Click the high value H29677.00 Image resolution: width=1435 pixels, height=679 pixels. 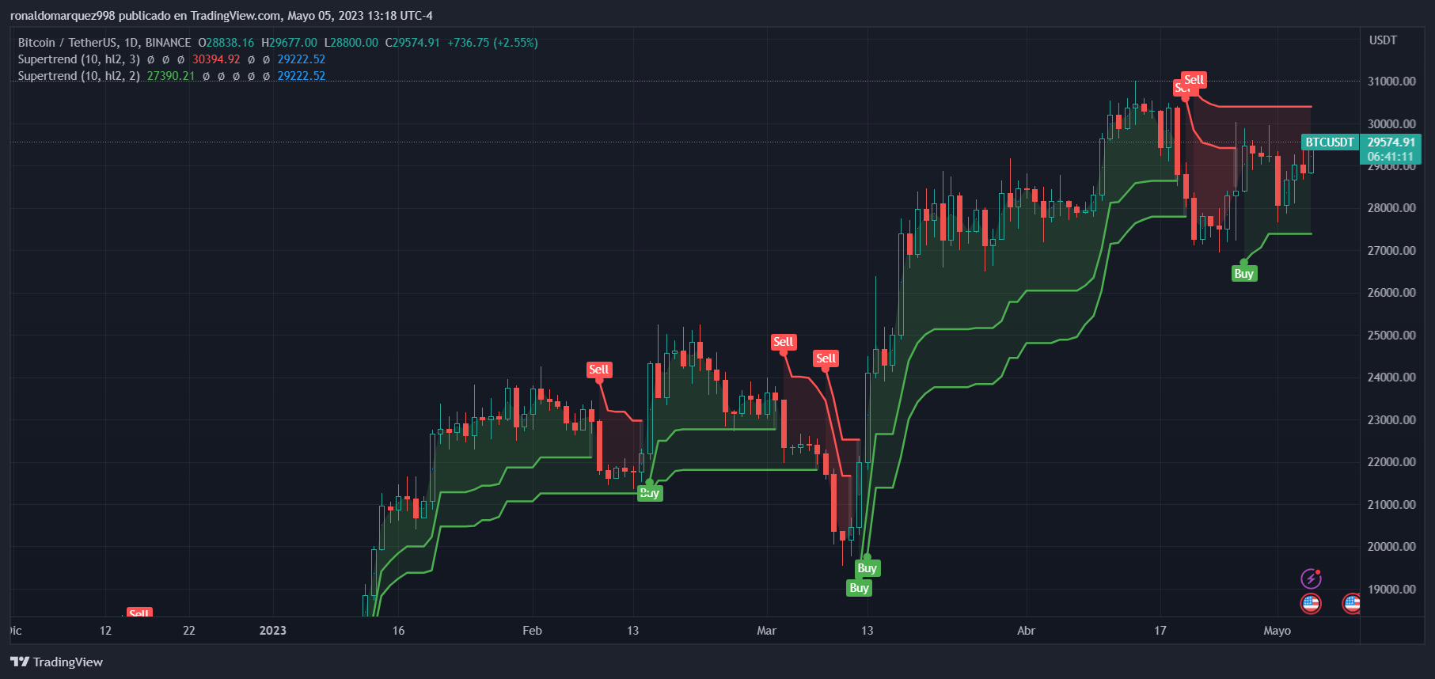(289, 43)
